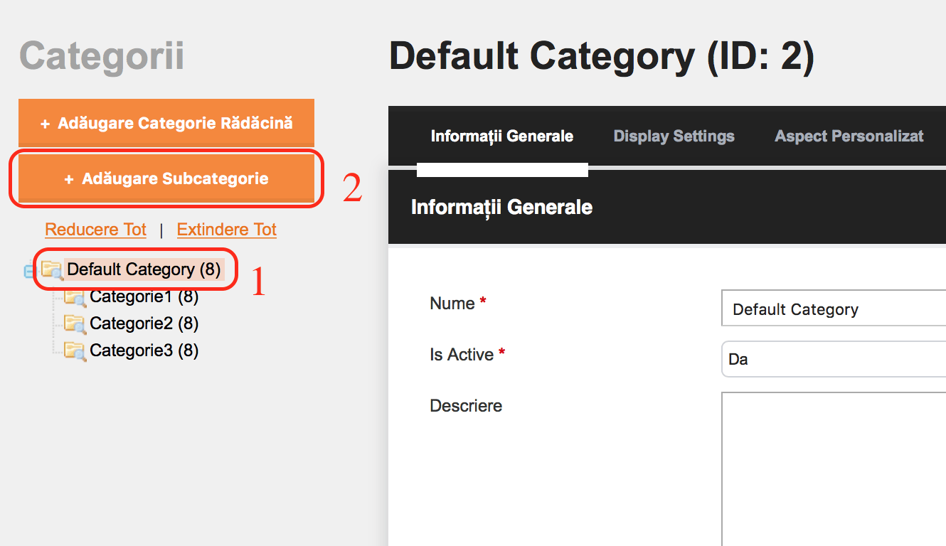This screenshot has width=946, height=546.
Task: Click the Reducere Tot link
Action: pos(95,230)
